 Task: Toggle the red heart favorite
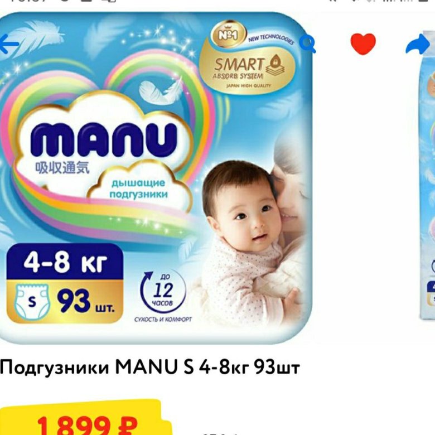[363, 43]
